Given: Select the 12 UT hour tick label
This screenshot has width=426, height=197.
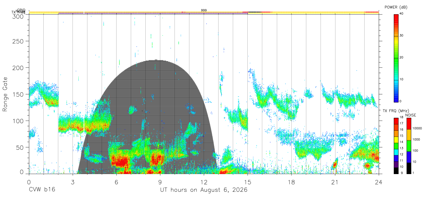Looking at the screenshot, I should tap(204, 181).
